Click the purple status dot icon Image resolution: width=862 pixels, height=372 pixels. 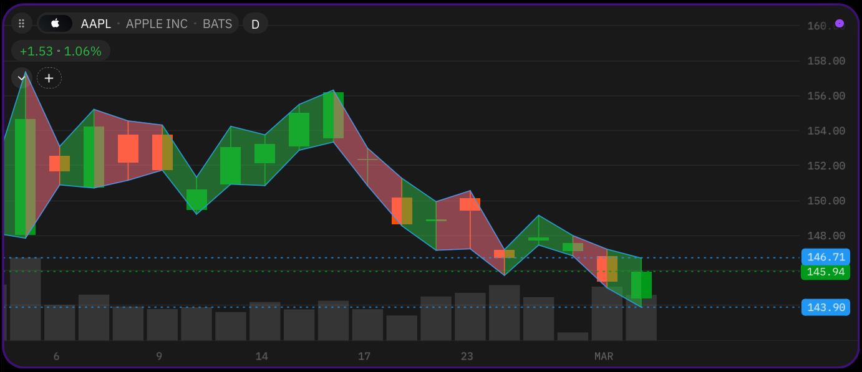tap(840, 24)
